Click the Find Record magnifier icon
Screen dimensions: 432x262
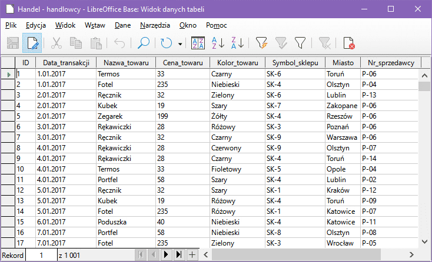point(143,43)
